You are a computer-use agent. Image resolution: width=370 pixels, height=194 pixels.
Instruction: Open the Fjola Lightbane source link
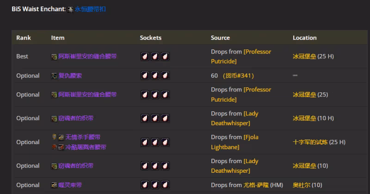234,142
